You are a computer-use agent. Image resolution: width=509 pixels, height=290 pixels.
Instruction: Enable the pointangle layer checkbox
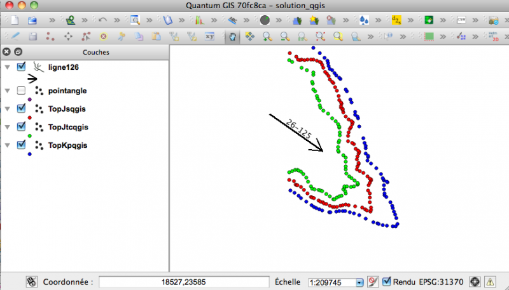tap(22, 91)
